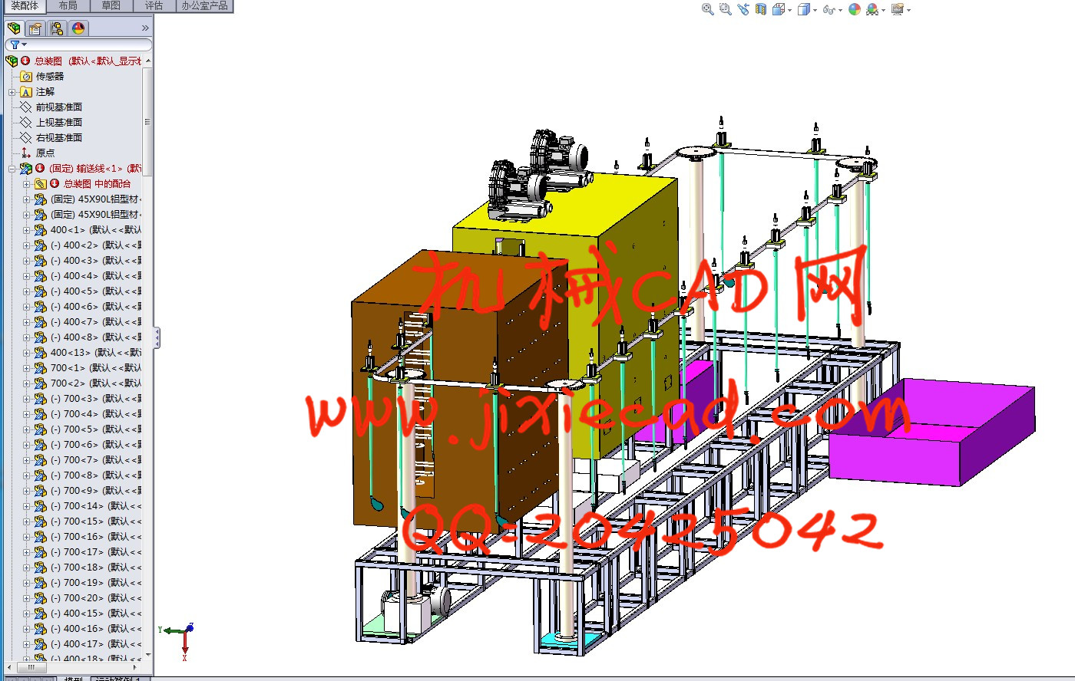Click the Previous View icon

(743, 9)
